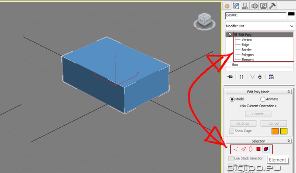Collapse the Edit Poly stack tree
296x173 pixels.
(x=235, y=35)
